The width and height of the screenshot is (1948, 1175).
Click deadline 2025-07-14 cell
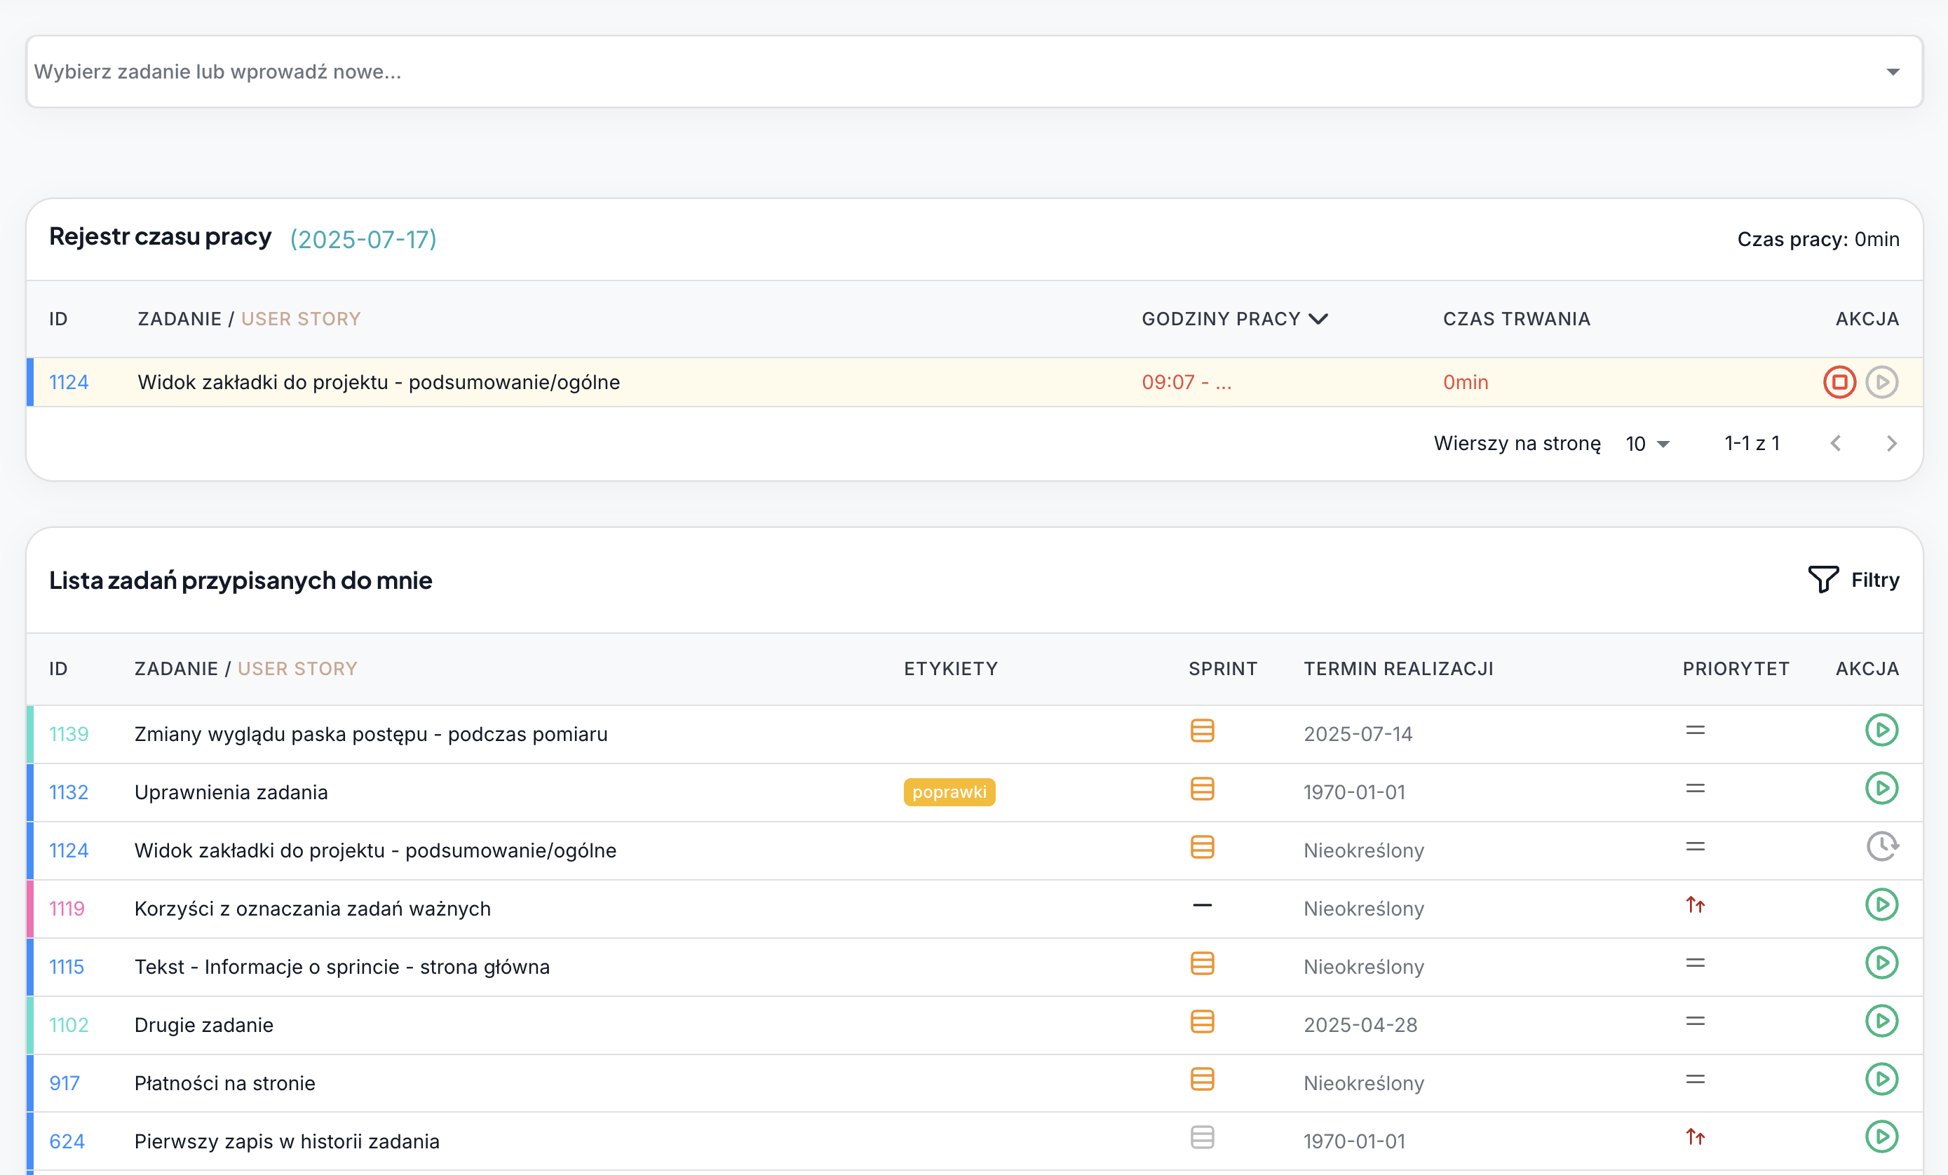(x=1358, y=734)
